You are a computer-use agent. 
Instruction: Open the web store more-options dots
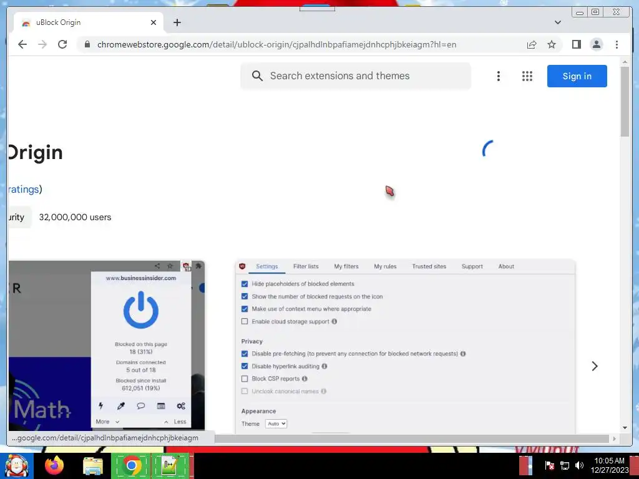click(x=498, y=76)
